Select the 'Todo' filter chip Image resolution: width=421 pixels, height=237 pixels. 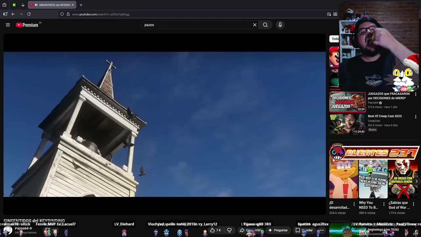tap(334, 39)
